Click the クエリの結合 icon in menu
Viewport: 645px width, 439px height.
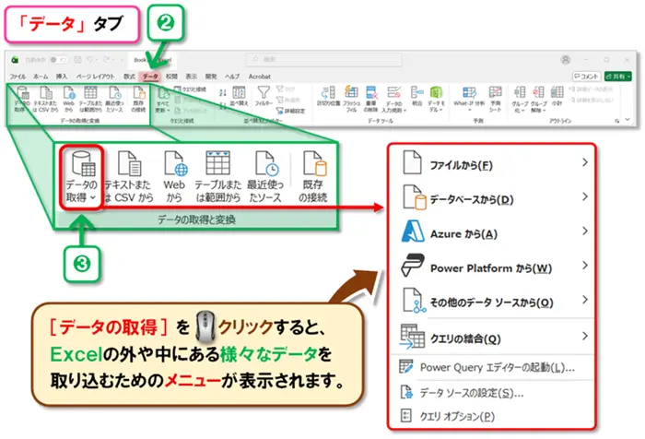point(412,337)
